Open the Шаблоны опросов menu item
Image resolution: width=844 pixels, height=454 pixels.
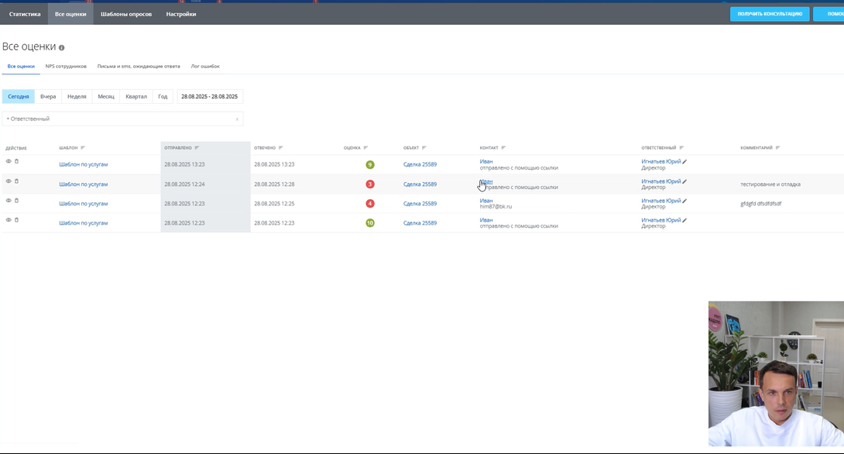point(126,14)
